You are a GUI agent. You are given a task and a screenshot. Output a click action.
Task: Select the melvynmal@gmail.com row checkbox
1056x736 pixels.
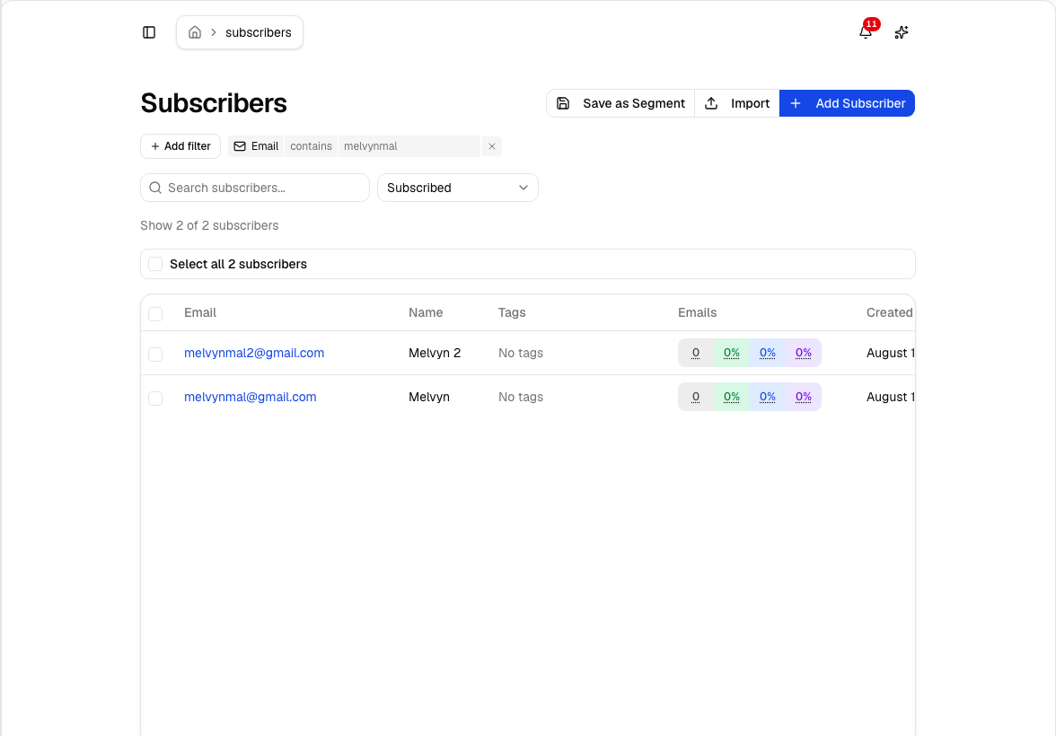coord(155,398)
